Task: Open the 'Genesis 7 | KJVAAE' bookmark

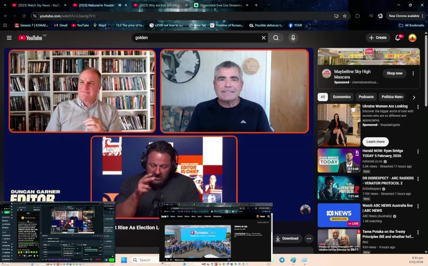Action: point(31,25)
